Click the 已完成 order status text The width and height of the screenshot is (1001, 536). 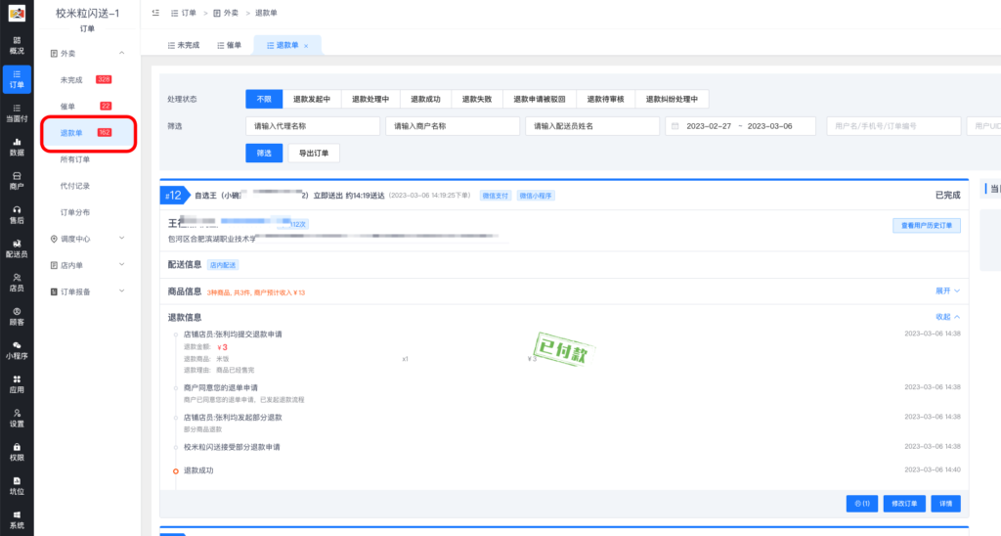point(947,196)
